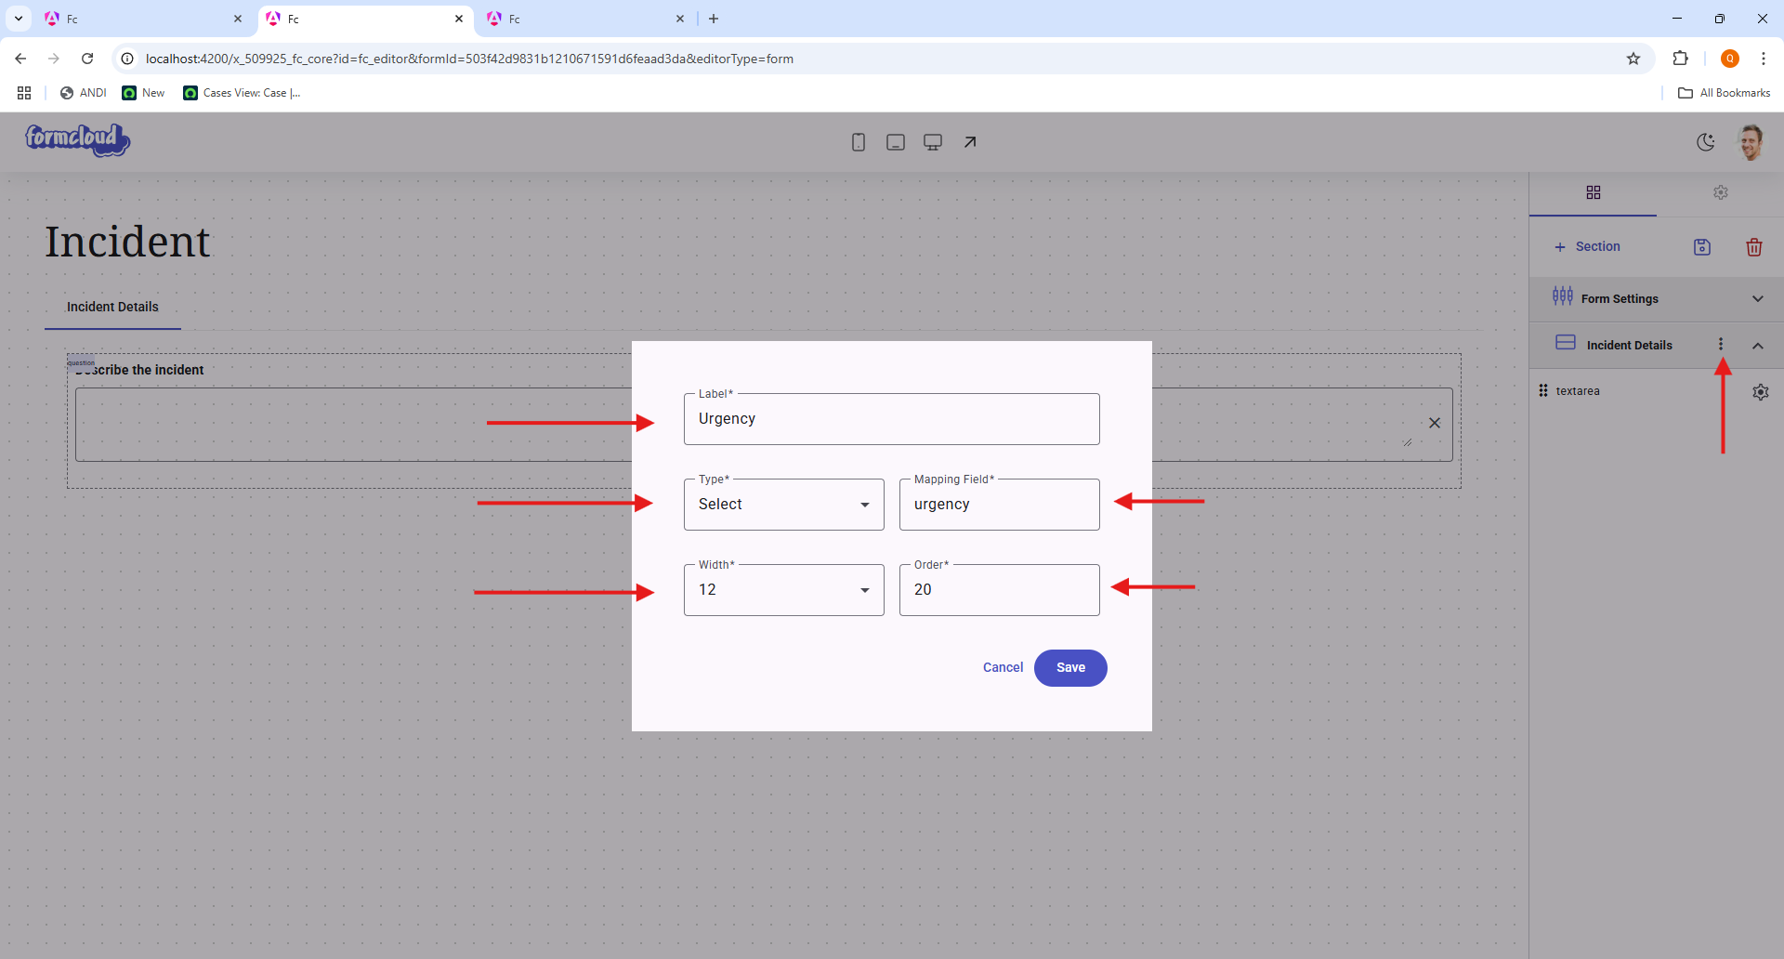This screenshot has width=1784, height=959.
Task: Add a new Section
Action: pyautogui.click(x=1587, y=247)
